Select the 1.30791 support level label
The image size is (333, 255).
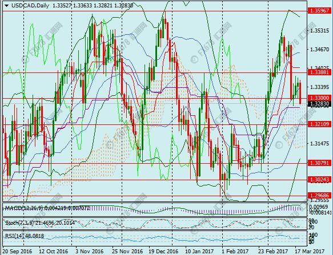[x=320, y=163]
